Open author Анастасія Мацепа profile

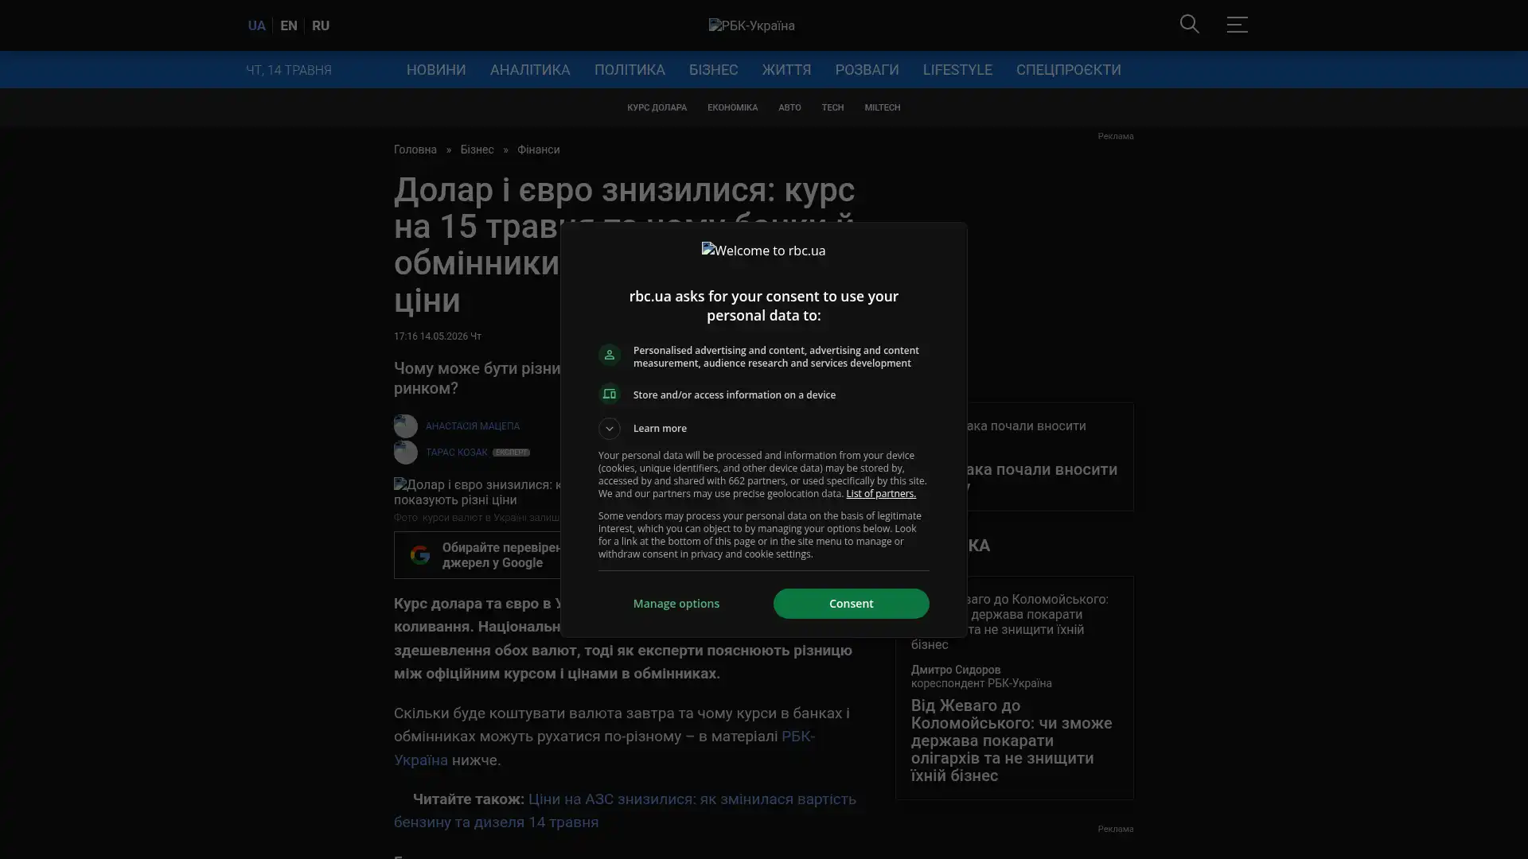[473, 426]
